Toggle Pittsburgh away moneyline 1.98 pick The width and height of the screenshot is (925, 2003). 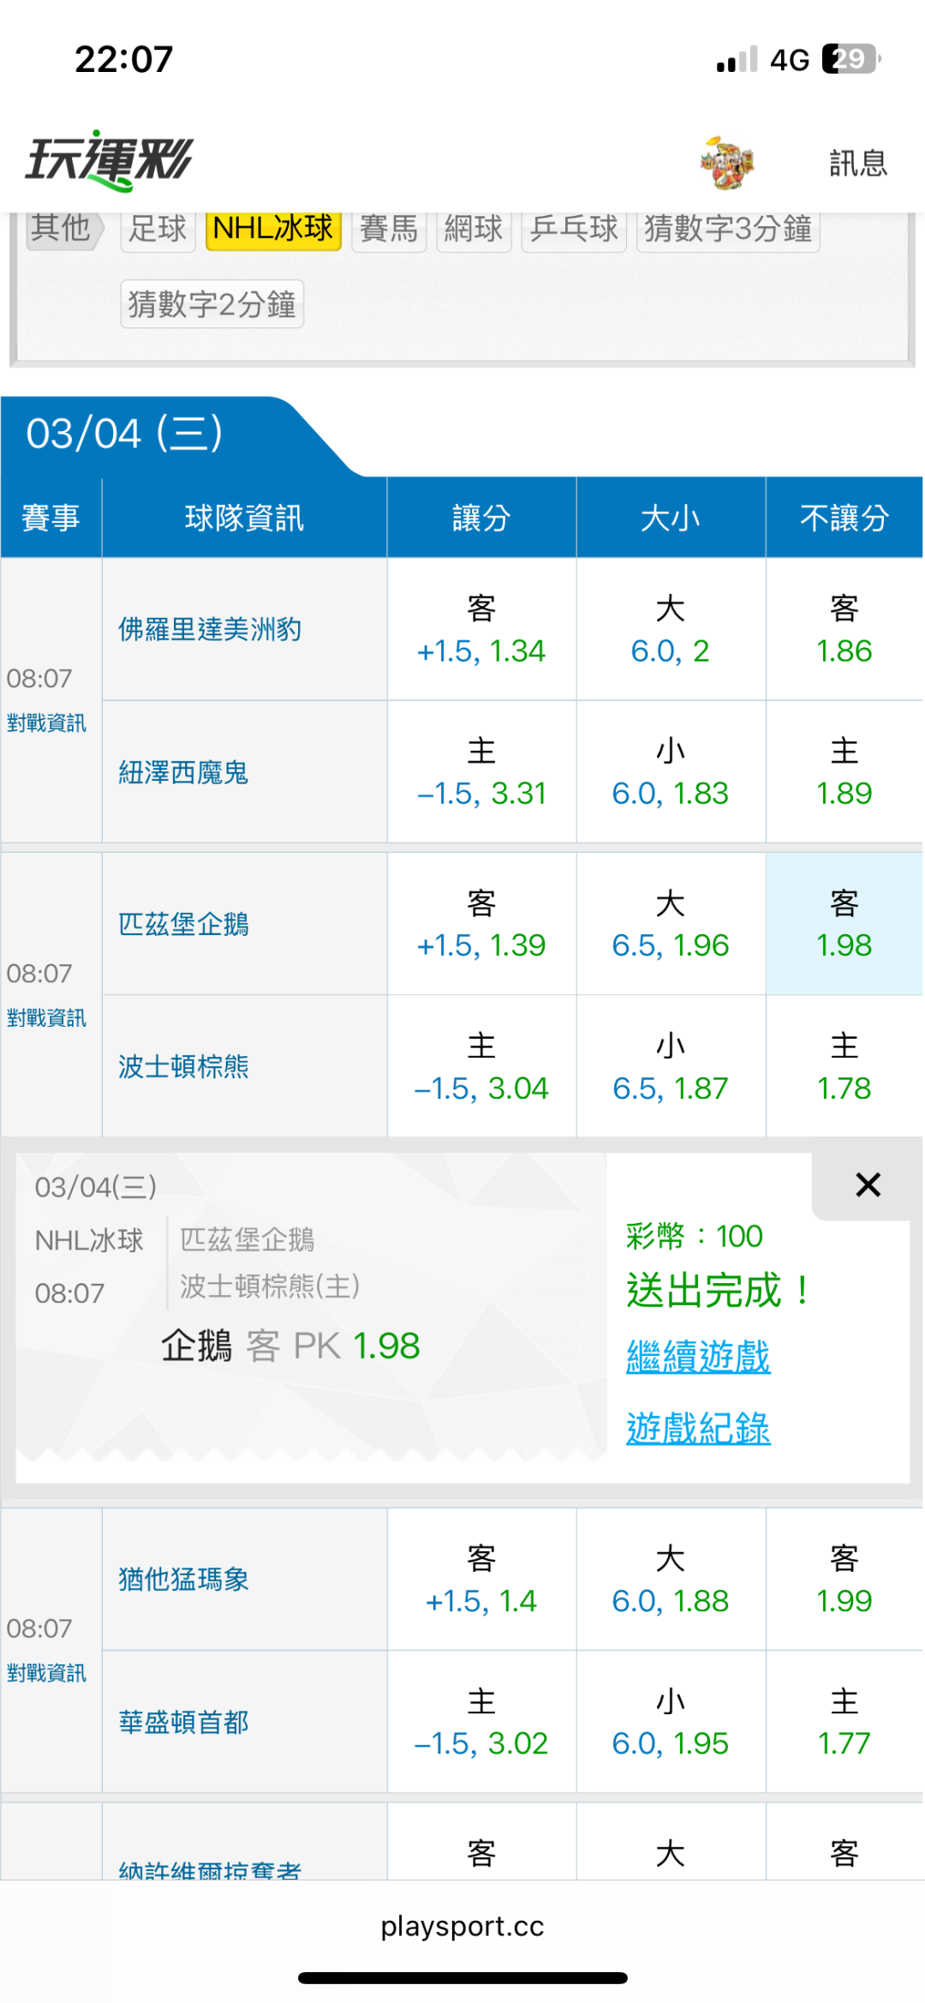click(844, 924)
